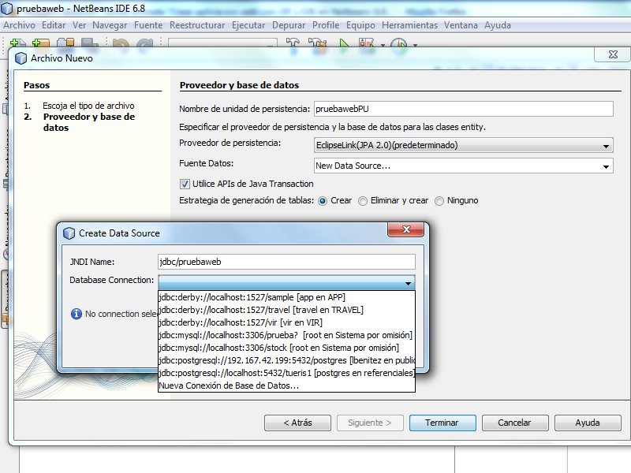
Task: Open the Profile Project dropdown arrow
Action: (415, 45)
